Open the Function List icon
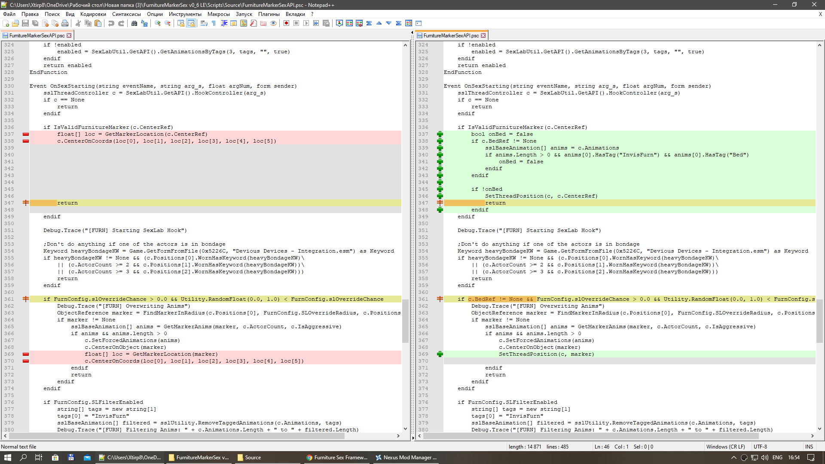Screen dimensions: 825x464 pos(254,23)
